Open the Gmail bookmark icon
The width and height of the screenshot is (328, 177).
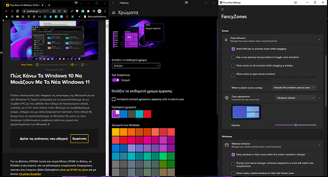point(39,17)
